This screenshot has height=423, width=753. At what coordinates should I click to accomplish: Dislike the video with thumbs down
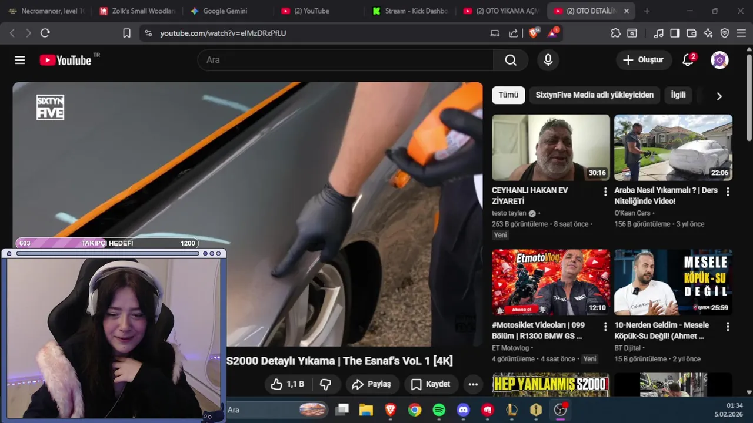[325, 384]
